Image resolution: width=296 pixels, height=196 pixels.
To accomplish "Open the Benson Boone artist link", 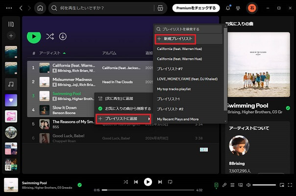I will [64, 113].
